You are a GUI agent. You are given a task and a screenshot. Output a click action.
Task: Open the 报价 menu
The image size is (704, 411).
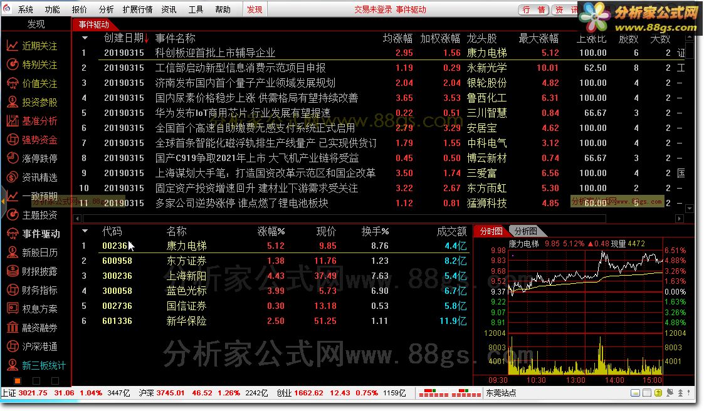[79, 9]
